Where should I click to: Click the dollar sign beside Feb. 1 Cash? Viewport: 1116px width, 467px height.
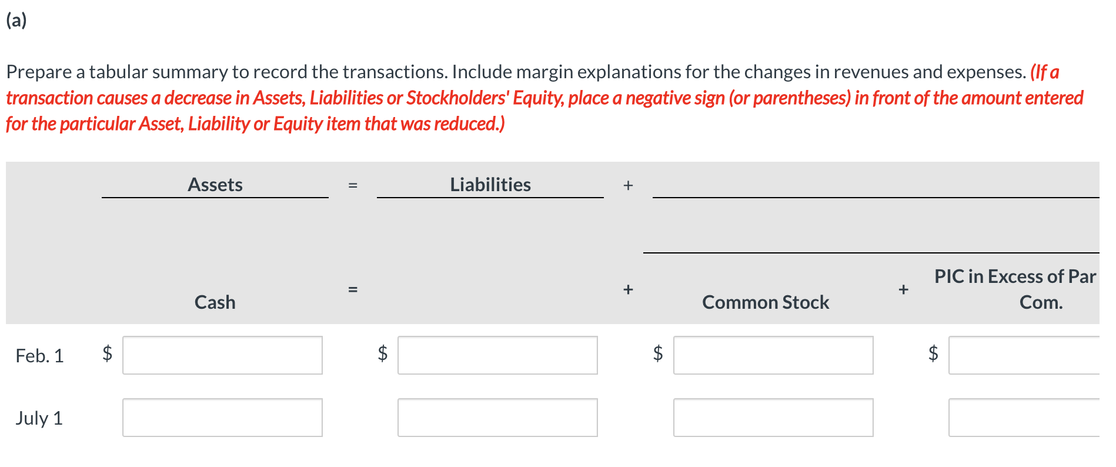107,355
